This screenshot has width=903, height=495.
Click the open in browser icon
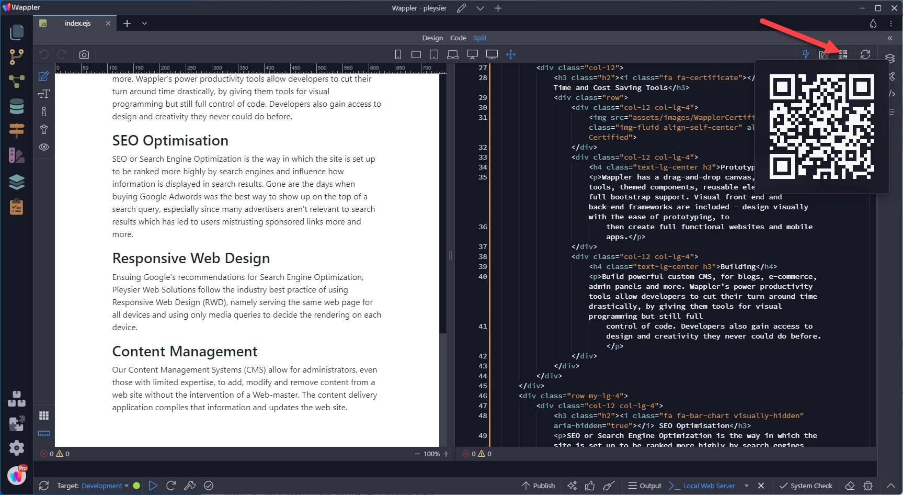(824, 54)
